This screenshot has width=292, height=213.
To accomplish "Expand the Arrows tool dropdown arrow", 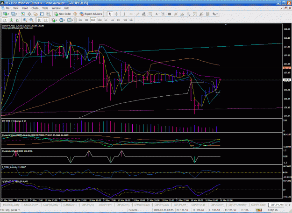I will click(217, 14).
